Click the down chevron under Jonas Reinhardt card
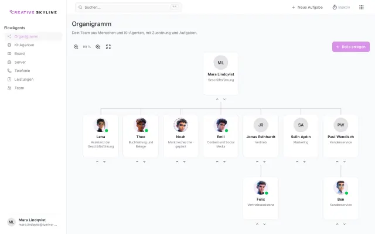Viewport: 375px width, 234px height. coord(264,161)
